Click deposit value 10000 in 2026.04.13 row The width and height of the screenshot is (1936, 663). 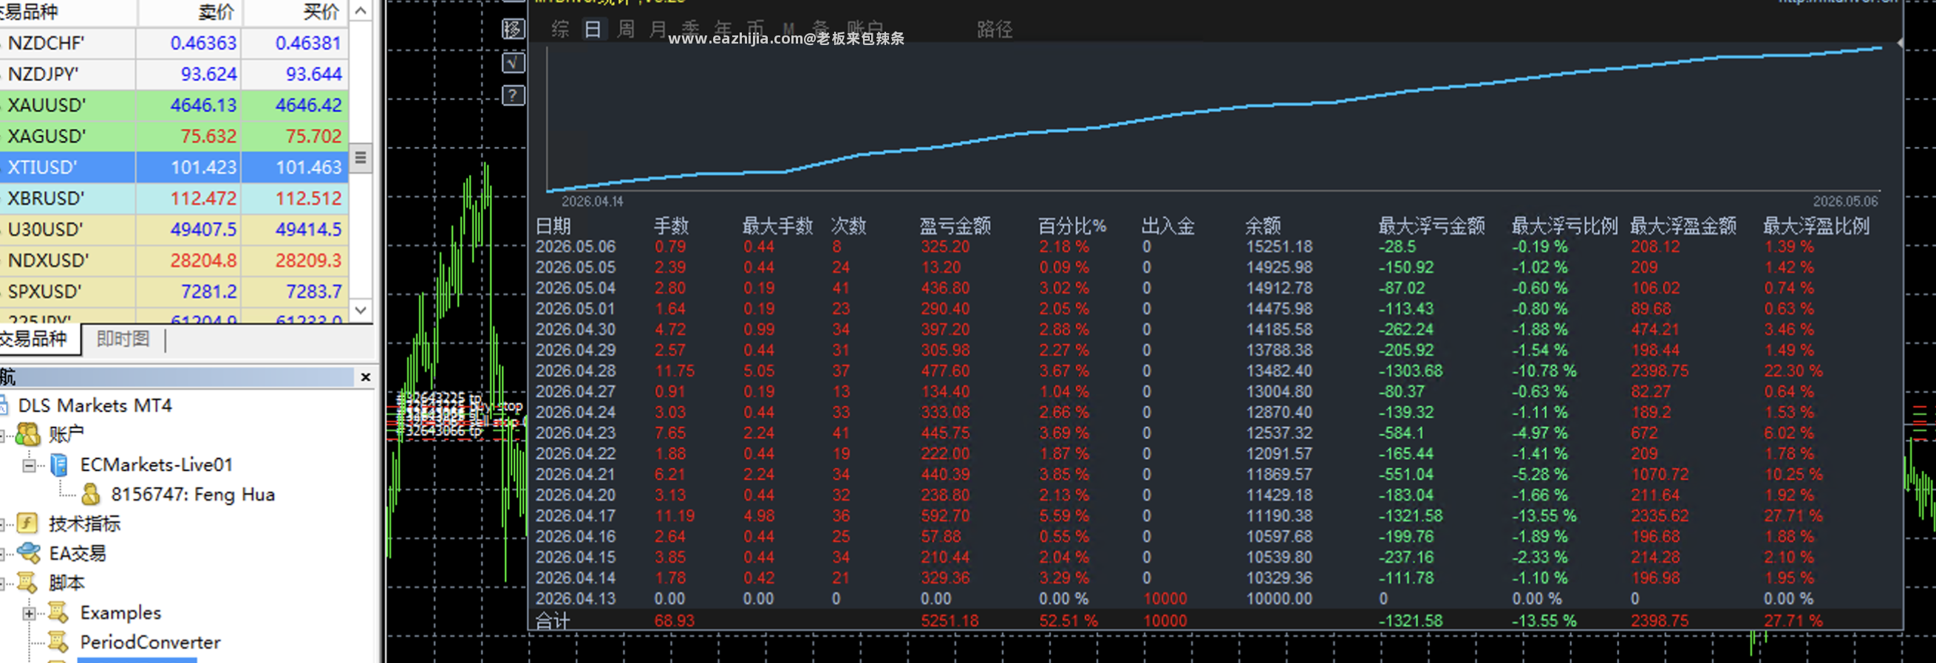tap(1165, 600)
